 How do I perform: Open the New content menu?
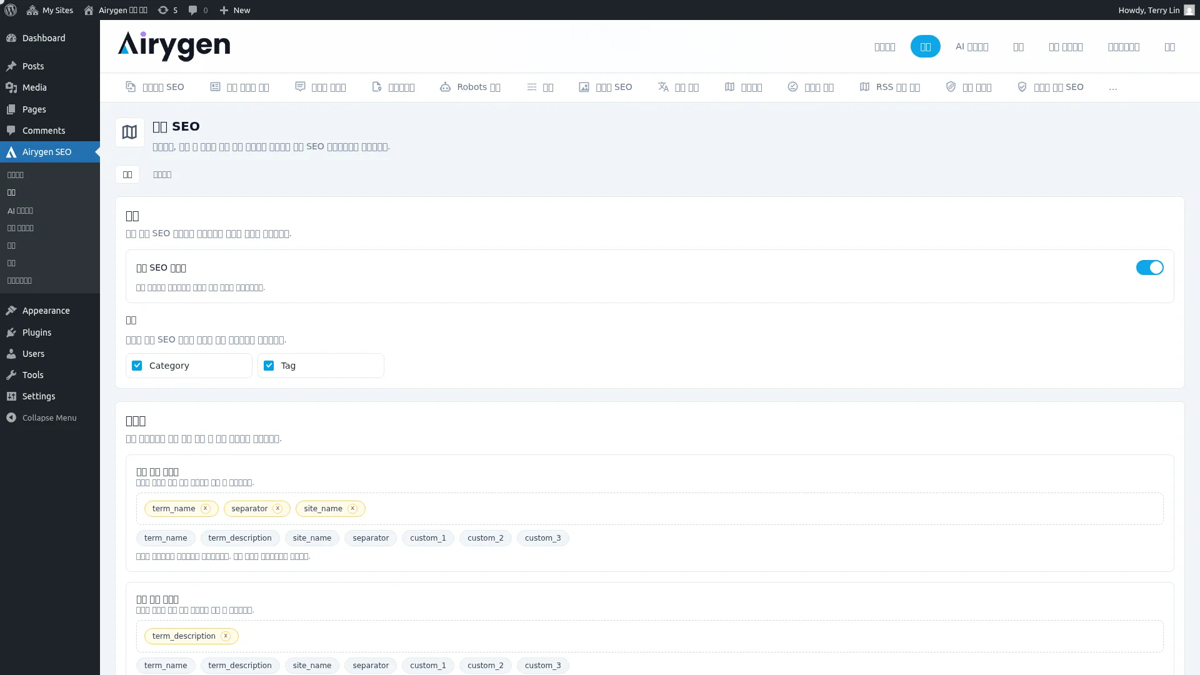coord(235,10)
